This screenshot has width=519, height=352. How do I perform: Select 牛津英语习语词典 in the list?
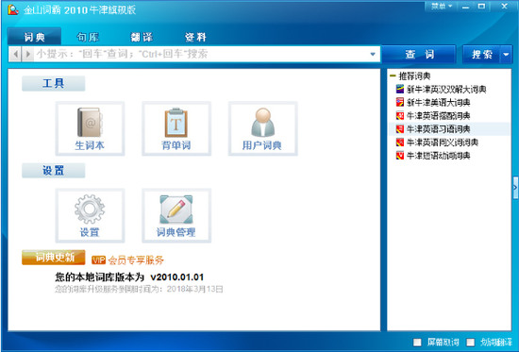click(x=439, y=128)
